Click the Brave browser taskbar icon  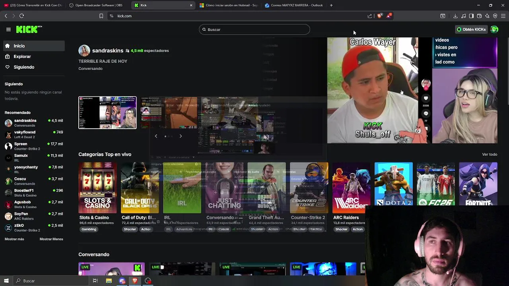[x=135, y=281]
